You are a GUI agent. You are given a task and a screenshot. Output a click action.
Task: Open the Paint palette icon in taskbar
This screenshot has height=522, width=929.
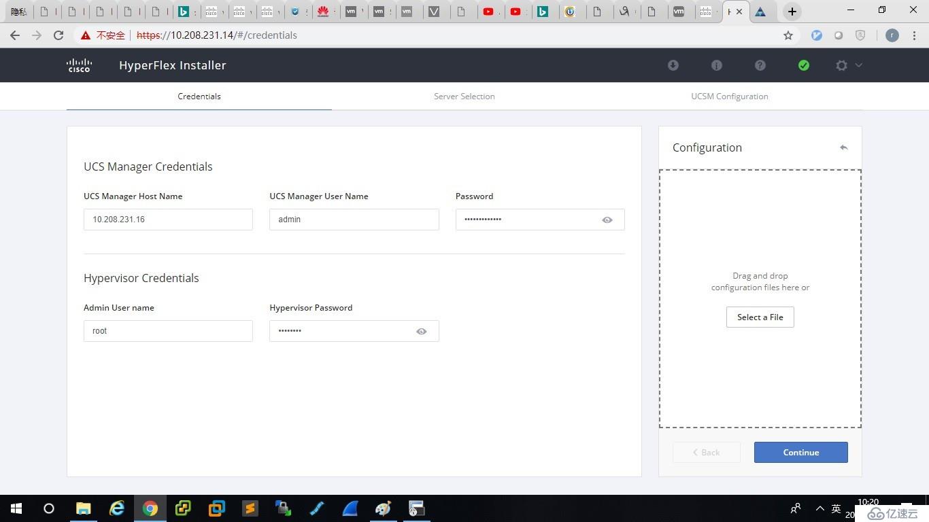pyautogui.click(x=384, y=508)
